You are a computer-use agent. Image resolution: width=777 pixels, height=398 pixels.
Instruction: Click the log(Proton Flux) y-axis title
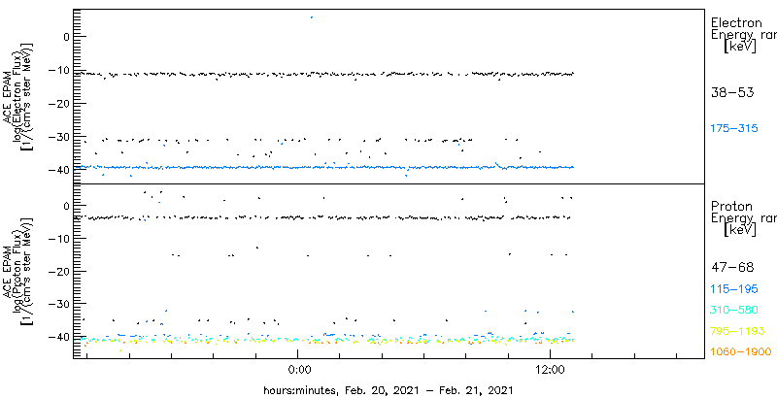click(x=17, y=270)
